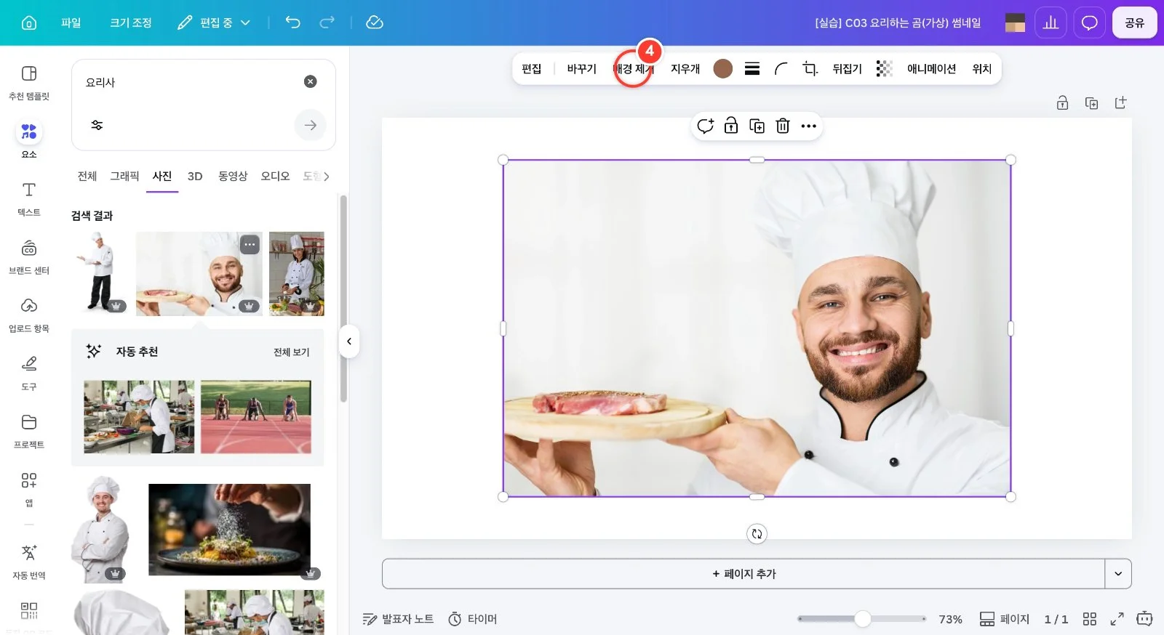This screenshot has height=635, width=1164.
Task: Open 파일 menu
Action: click(x=71, y=23)
